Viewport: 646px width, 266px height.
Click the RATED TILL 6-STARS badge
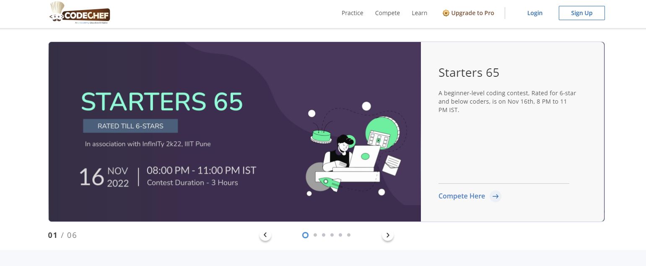(130, 126)
